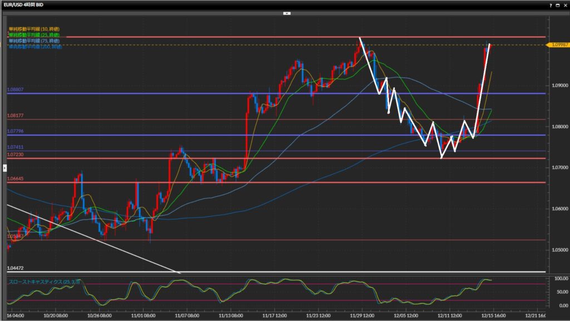Click the help question mark icon

(551, 4)
